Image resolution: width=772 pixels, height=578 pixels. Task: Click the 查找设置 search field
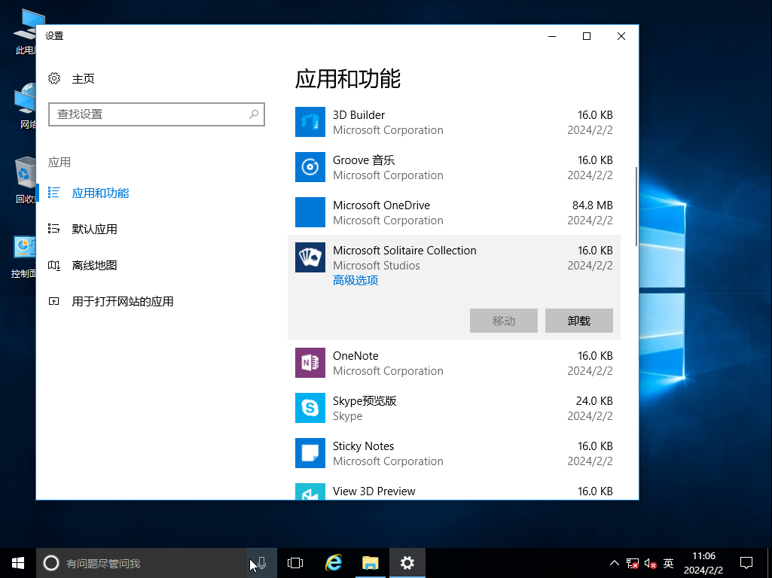(157, 114)
